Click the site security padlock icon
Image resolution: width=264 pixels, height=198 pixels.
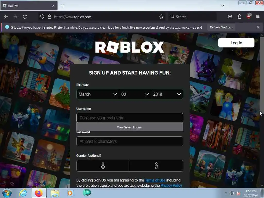[49, 17]
